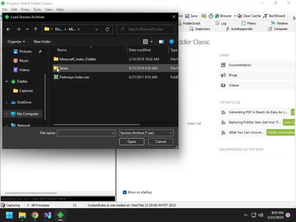Cancel the Load Session Archives dialog
296x222 pixels.
pyautogui.click(x=161, y=142)
